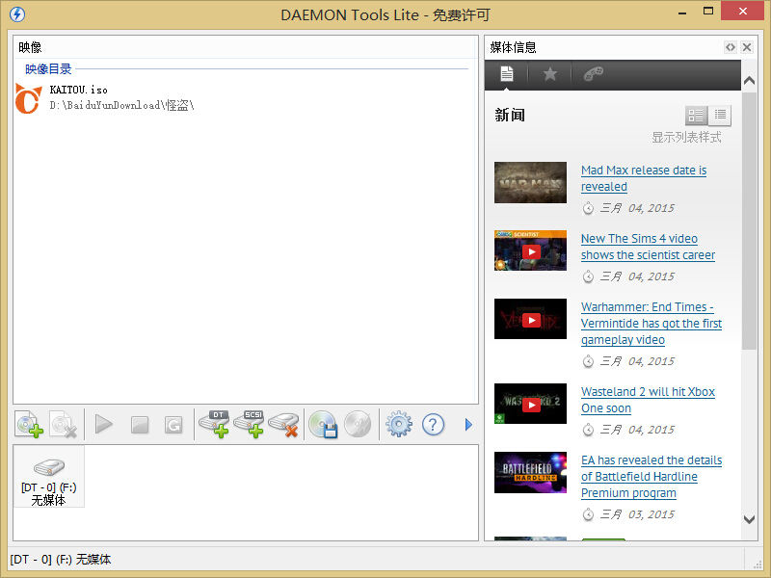Click the Mad Max news thumbnail
Screen dimensions: 771x578
point(530,182)
